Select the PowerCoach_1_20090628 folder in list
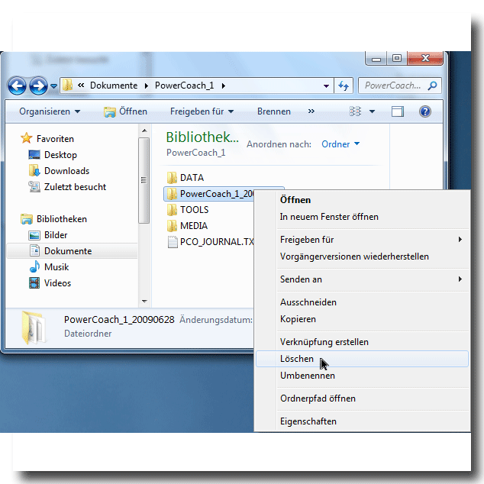Image resolution: width=484 pixels, height=484 pixels. pyautogui.click(x=209, y=194)
